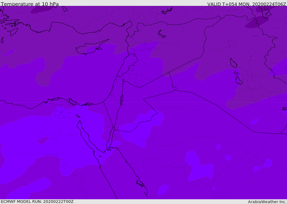Click the 'ArabiaWeather Inc' credit text
287x204 pixels.
[x=267, y=202]
